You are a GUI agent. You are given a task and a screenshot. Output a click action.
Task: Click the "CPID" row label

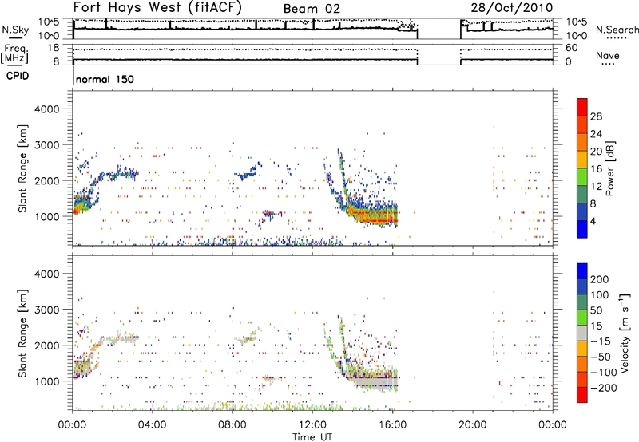[x=18, y=76]
